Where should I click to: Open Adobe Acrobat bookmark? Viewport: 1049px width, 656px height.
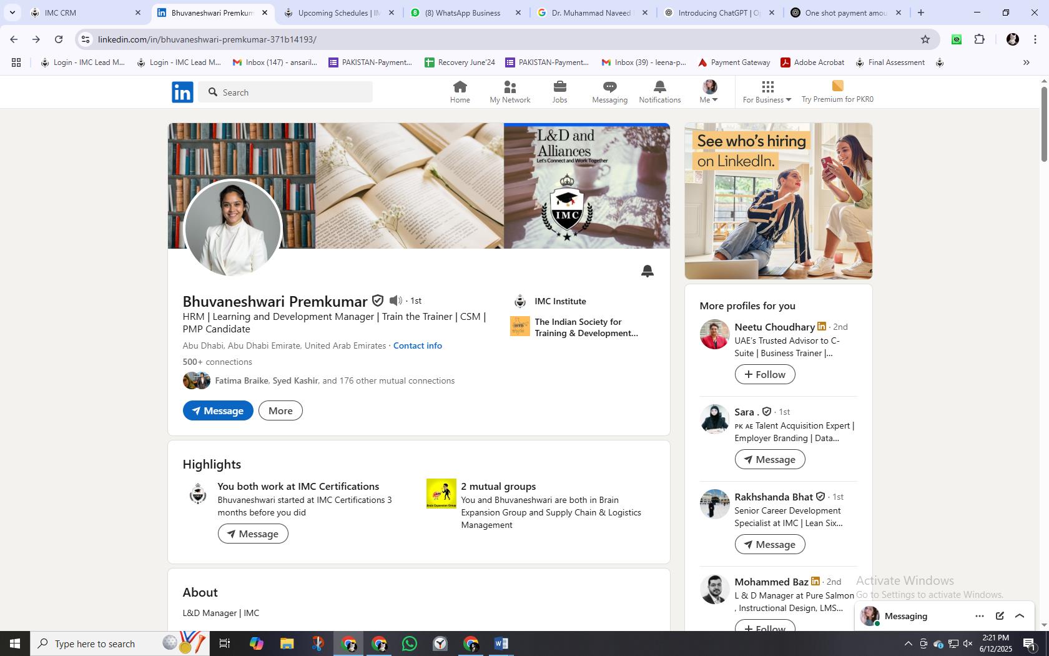pos(812,62)
